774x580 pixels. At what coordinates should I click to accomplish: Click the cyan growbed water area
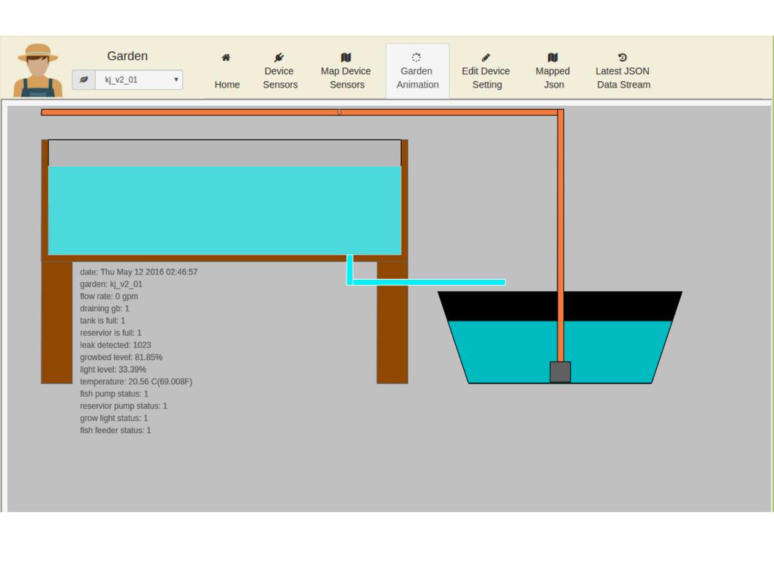225,210
